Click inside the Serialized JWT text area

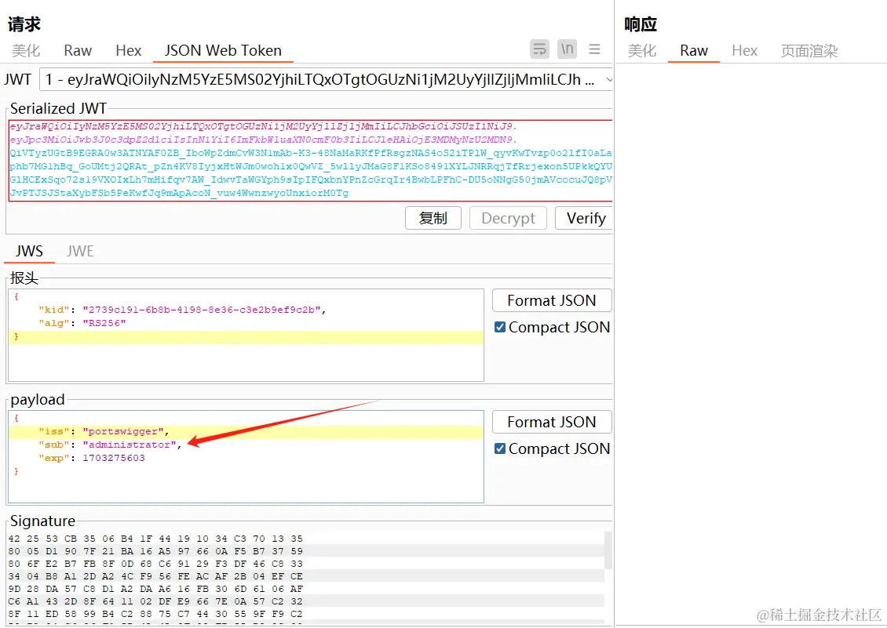(x=311, y=160)
